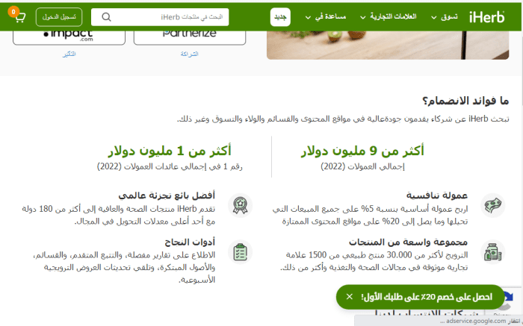Click the أدوات النجاح heading
The image size is (523, 326).
point(190,242)
